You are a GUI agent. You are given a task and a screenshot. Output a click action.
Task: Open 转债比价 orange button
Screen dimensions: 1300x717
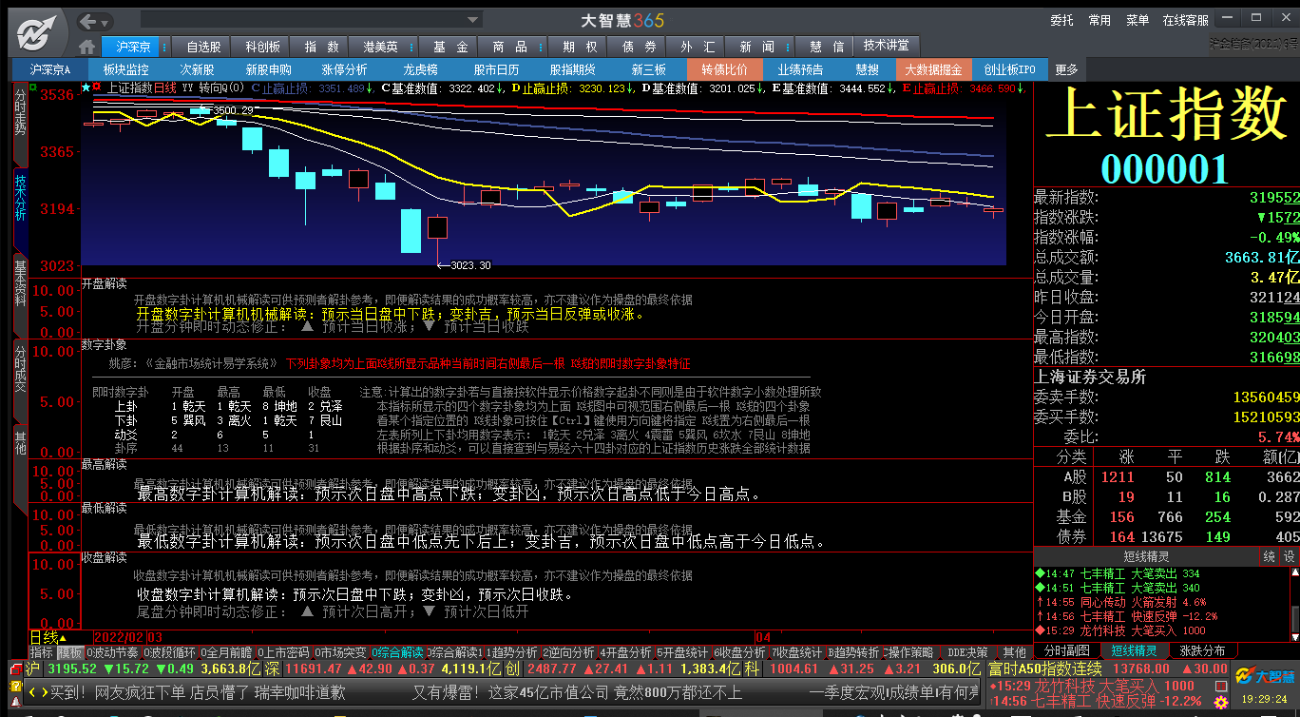(x=725, y=69)
